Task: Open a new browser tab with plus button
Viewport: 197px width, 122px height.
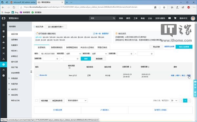Action: pyautogui.click(x=67, y=2)
